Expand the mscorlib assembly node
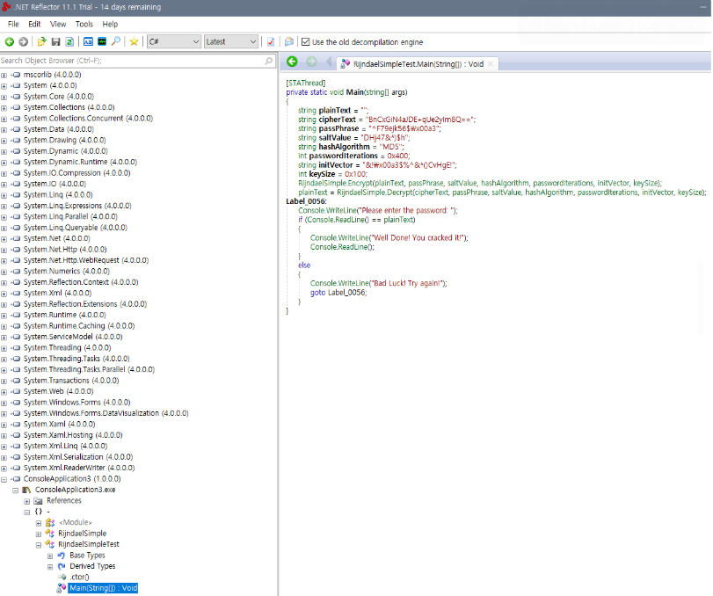This screenshot has height=596, width=713. point(4,75)
